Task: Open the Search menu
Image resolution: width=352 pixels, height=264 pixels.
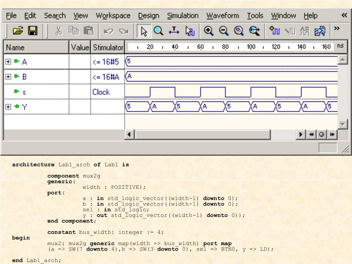Action: (55, 15)
